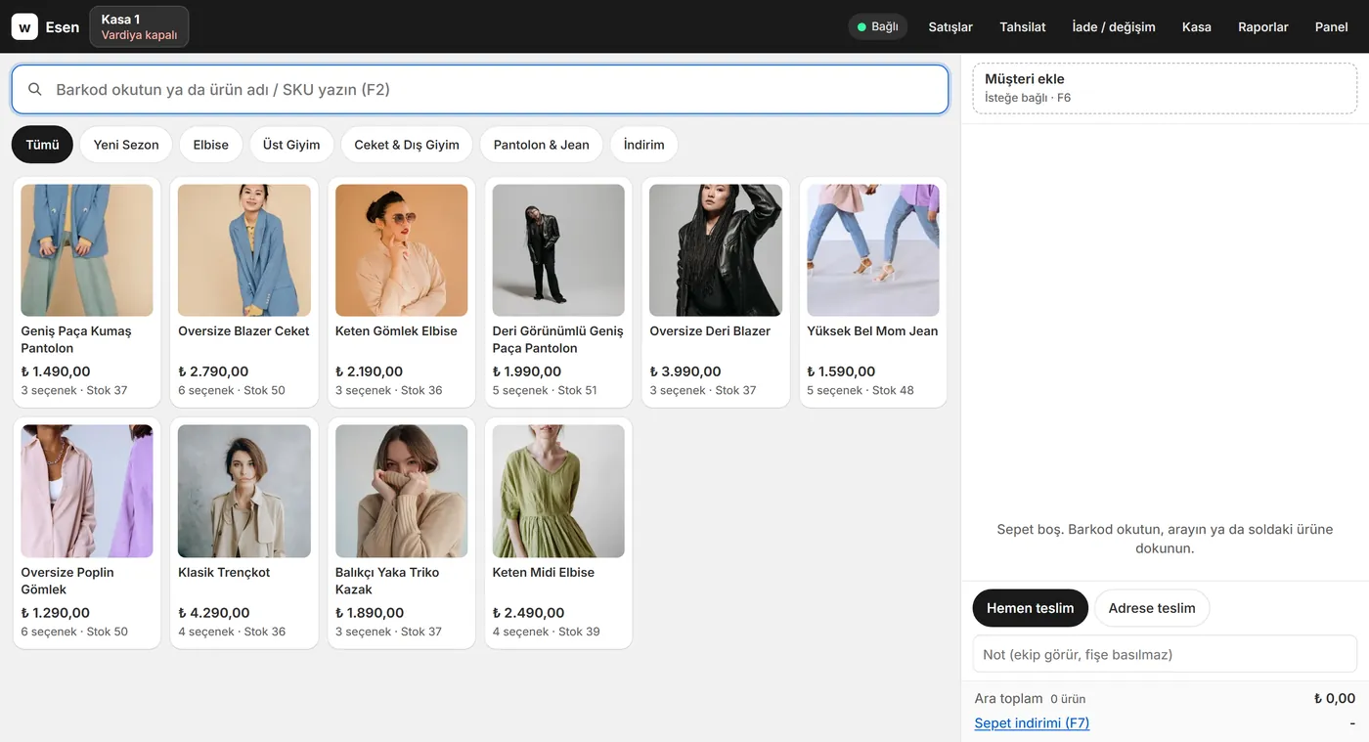1369x742 pixels.
Task: Choose Adrese teslim delivery option
Action: [x=1152, y=608]
